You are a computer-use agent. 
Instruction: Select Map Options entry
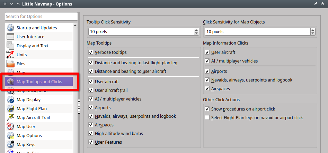pyautogui.click(x=39, y=135)
